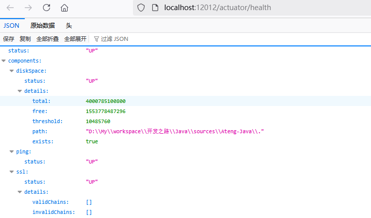Reload the page with refresh icon
Viewport: 371px width, 218px height.
[47, 8]
